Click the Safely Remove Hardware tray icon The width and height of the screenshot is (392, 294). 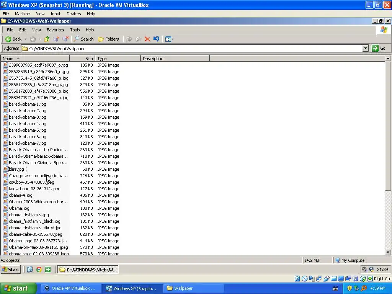point(356,288)
